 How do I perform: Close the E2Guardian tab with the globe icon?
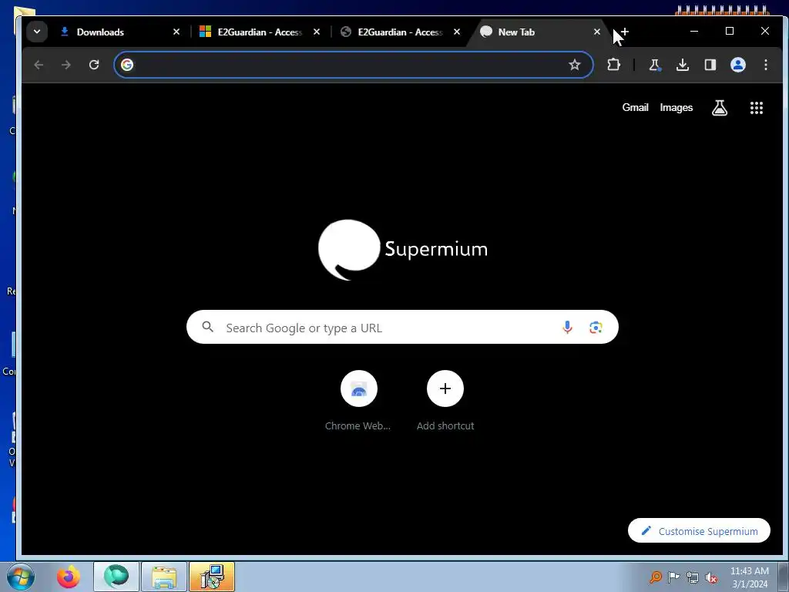pyautogui.click(x=457, y=32)
